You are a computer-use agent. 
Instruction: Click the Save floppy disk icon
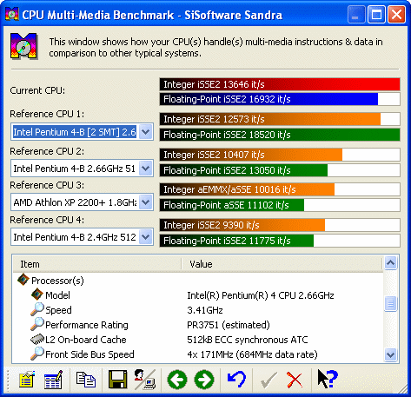117,380
